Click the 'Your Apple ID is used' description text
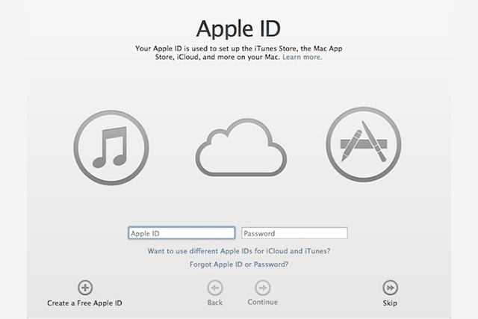478x319 pixels. [x=239, y=53]
